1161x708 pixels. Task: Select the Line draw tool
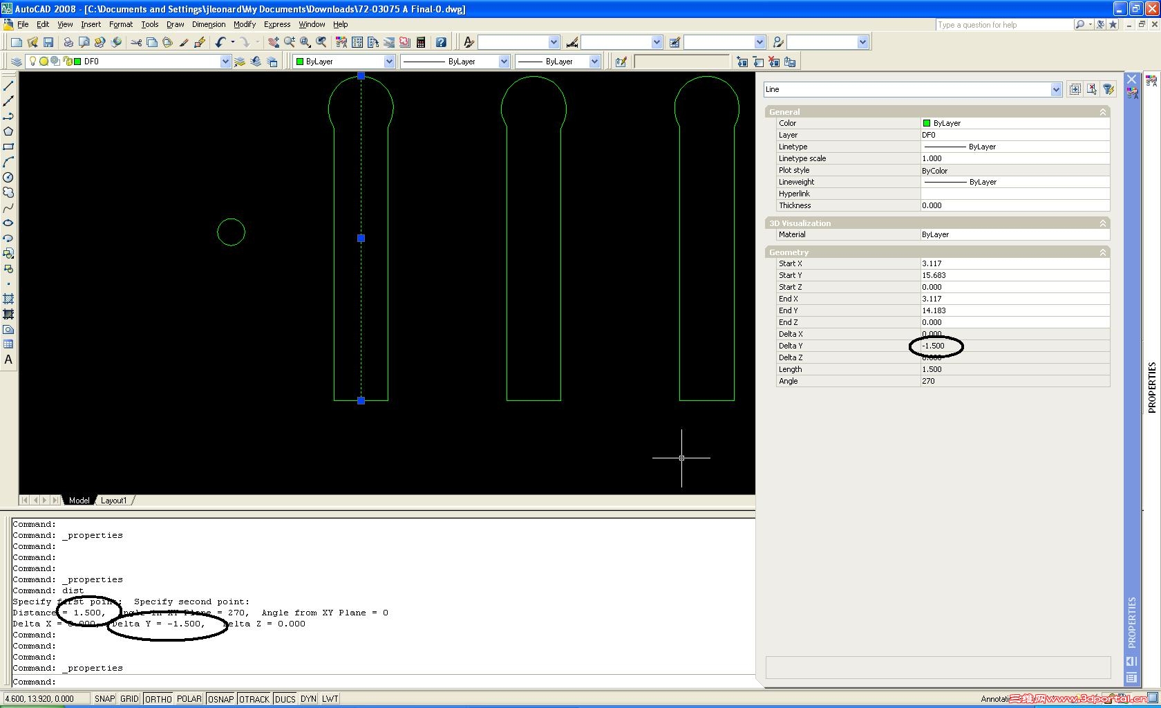(8, 86)
